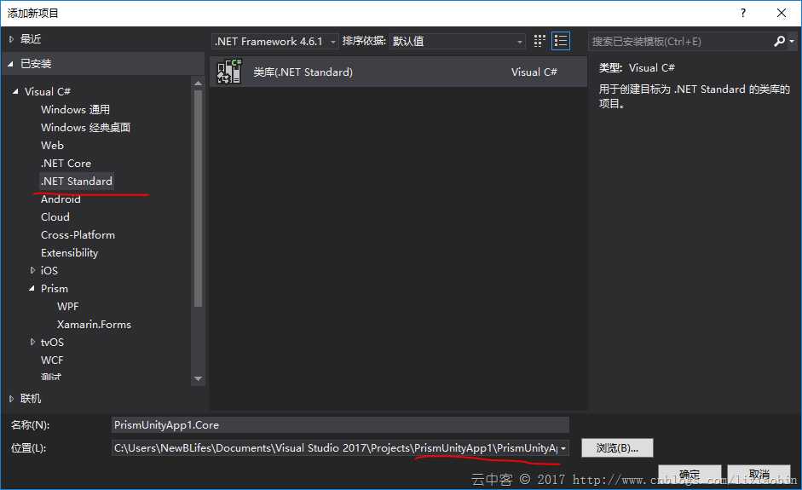Select the Web category
The width and height of the screenshot is (802, 490).
(52, 145)
